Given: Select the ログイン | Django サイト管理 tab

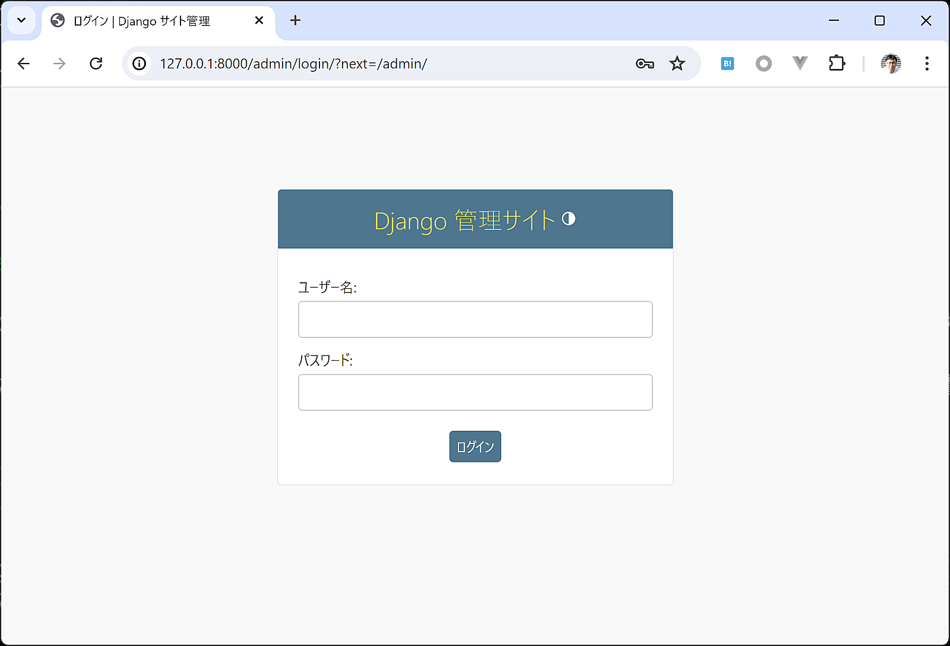Looking at the screenshot, I should [x=158, y=21].
